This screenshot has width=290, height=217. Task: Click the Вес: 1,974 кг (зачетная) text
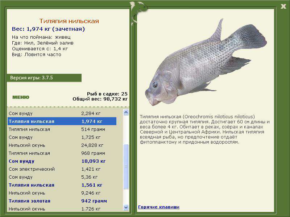coord(48,29)
